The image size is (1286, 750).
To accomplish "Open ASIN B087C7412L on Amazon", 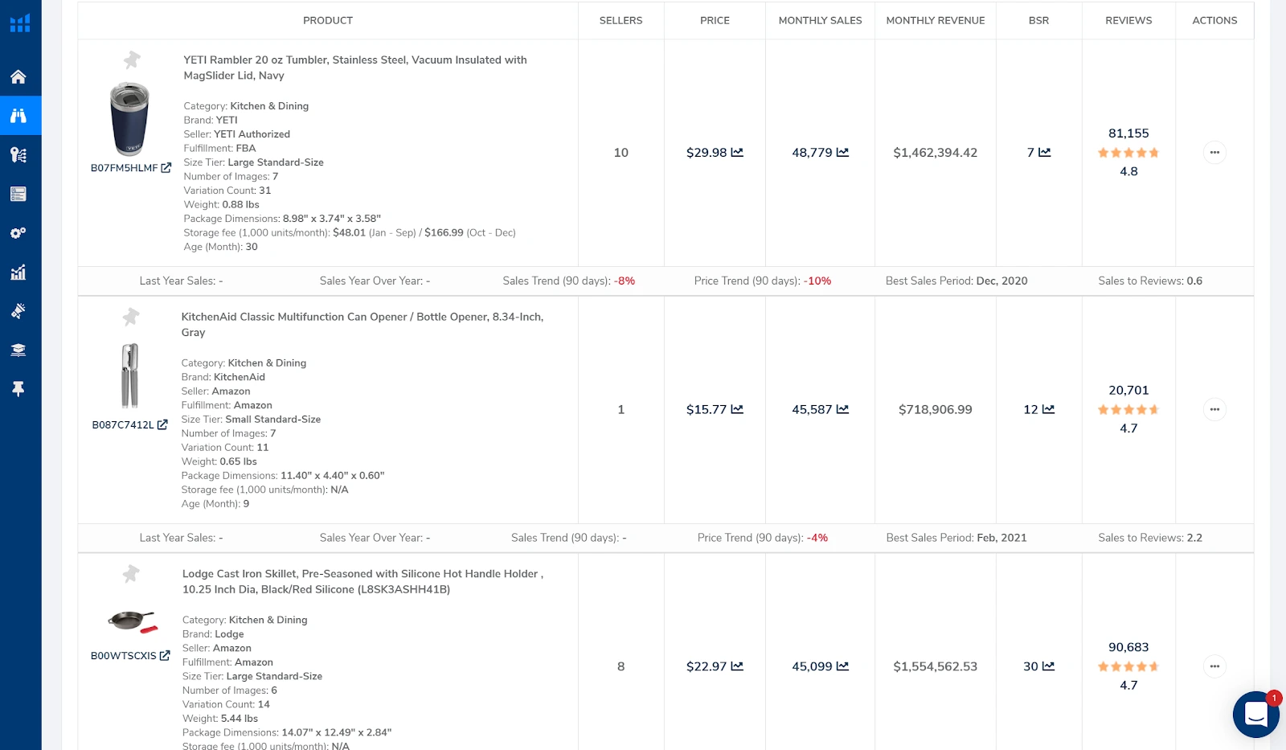I will (x=162, y=425).
